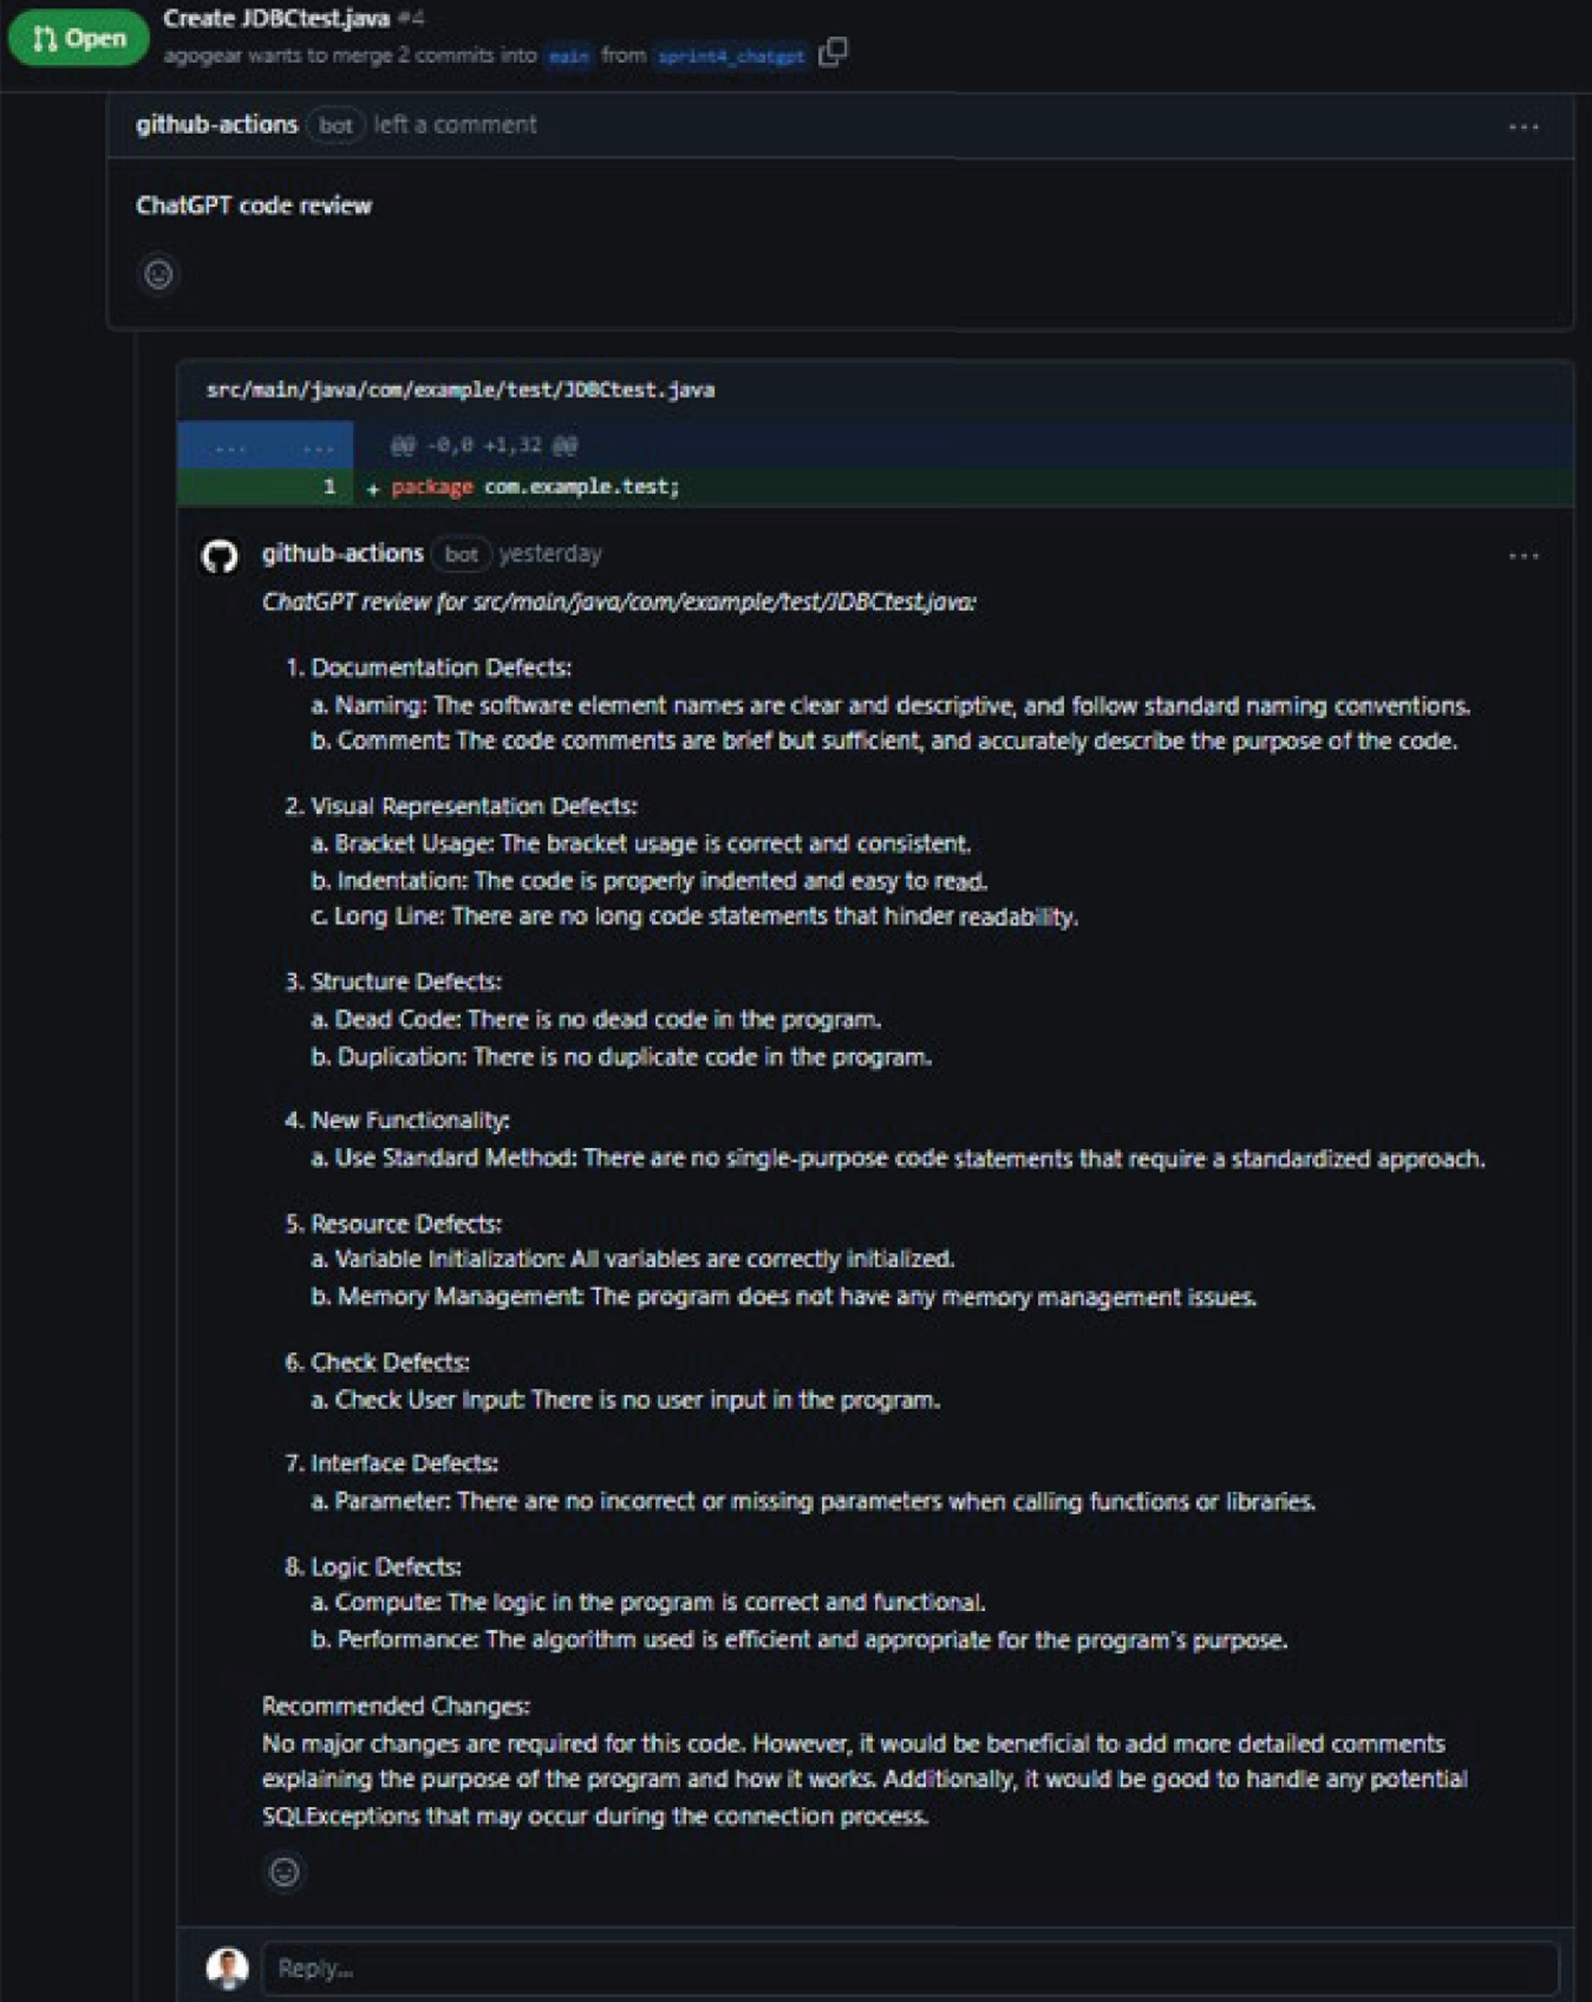The image size is (1592, 2002).
Task: Open the main base branch link
Action: 568,56
